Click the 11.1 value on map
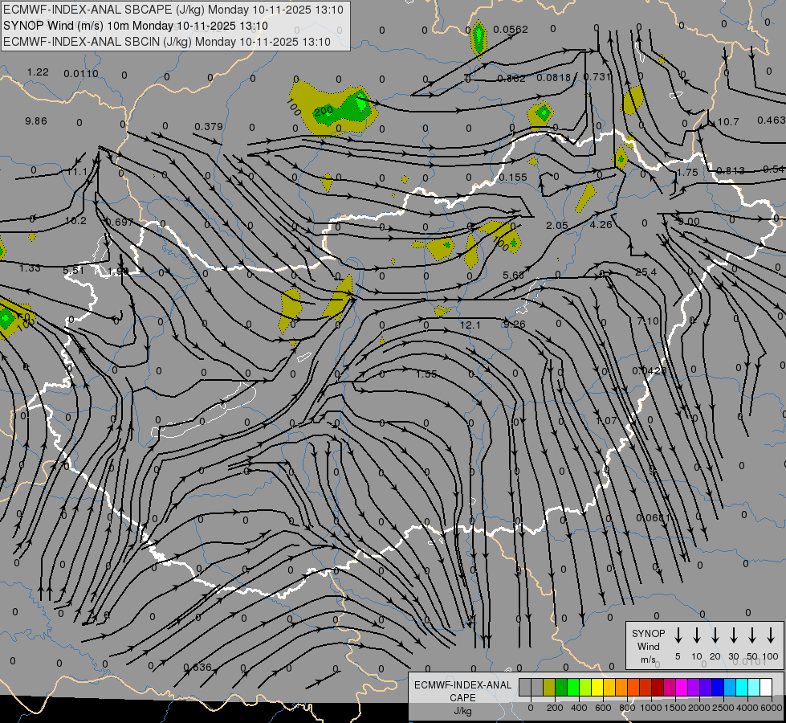The height and width of the screenshot is (723, 786). [x=77, y=172]
